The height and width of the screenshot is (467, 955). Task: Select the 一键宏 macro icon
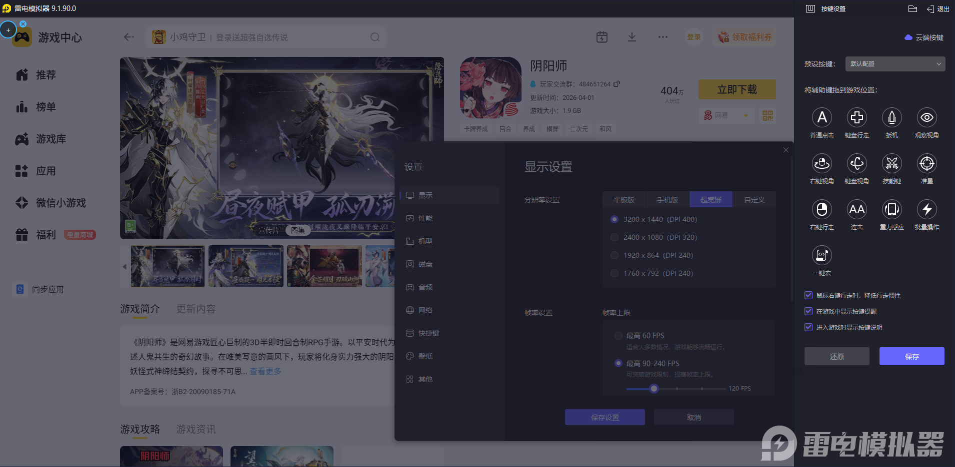pos(821,256)
